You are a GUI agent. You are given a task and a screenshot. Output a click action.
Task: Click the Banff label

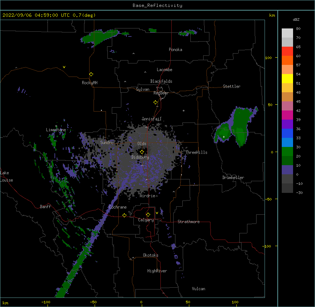click(45, 207)
